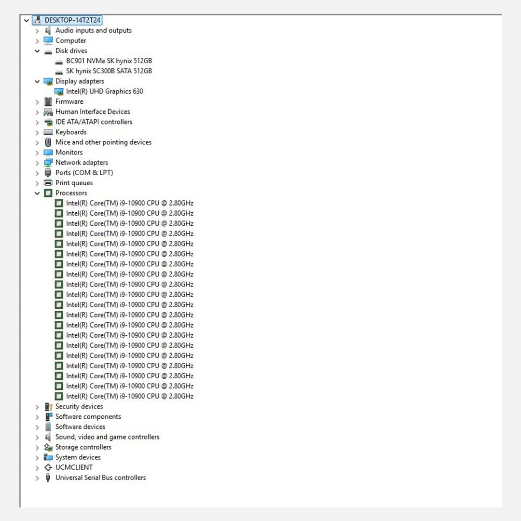Click the Security devices icon
Screen dimensions: 521x521
point(48,407)
